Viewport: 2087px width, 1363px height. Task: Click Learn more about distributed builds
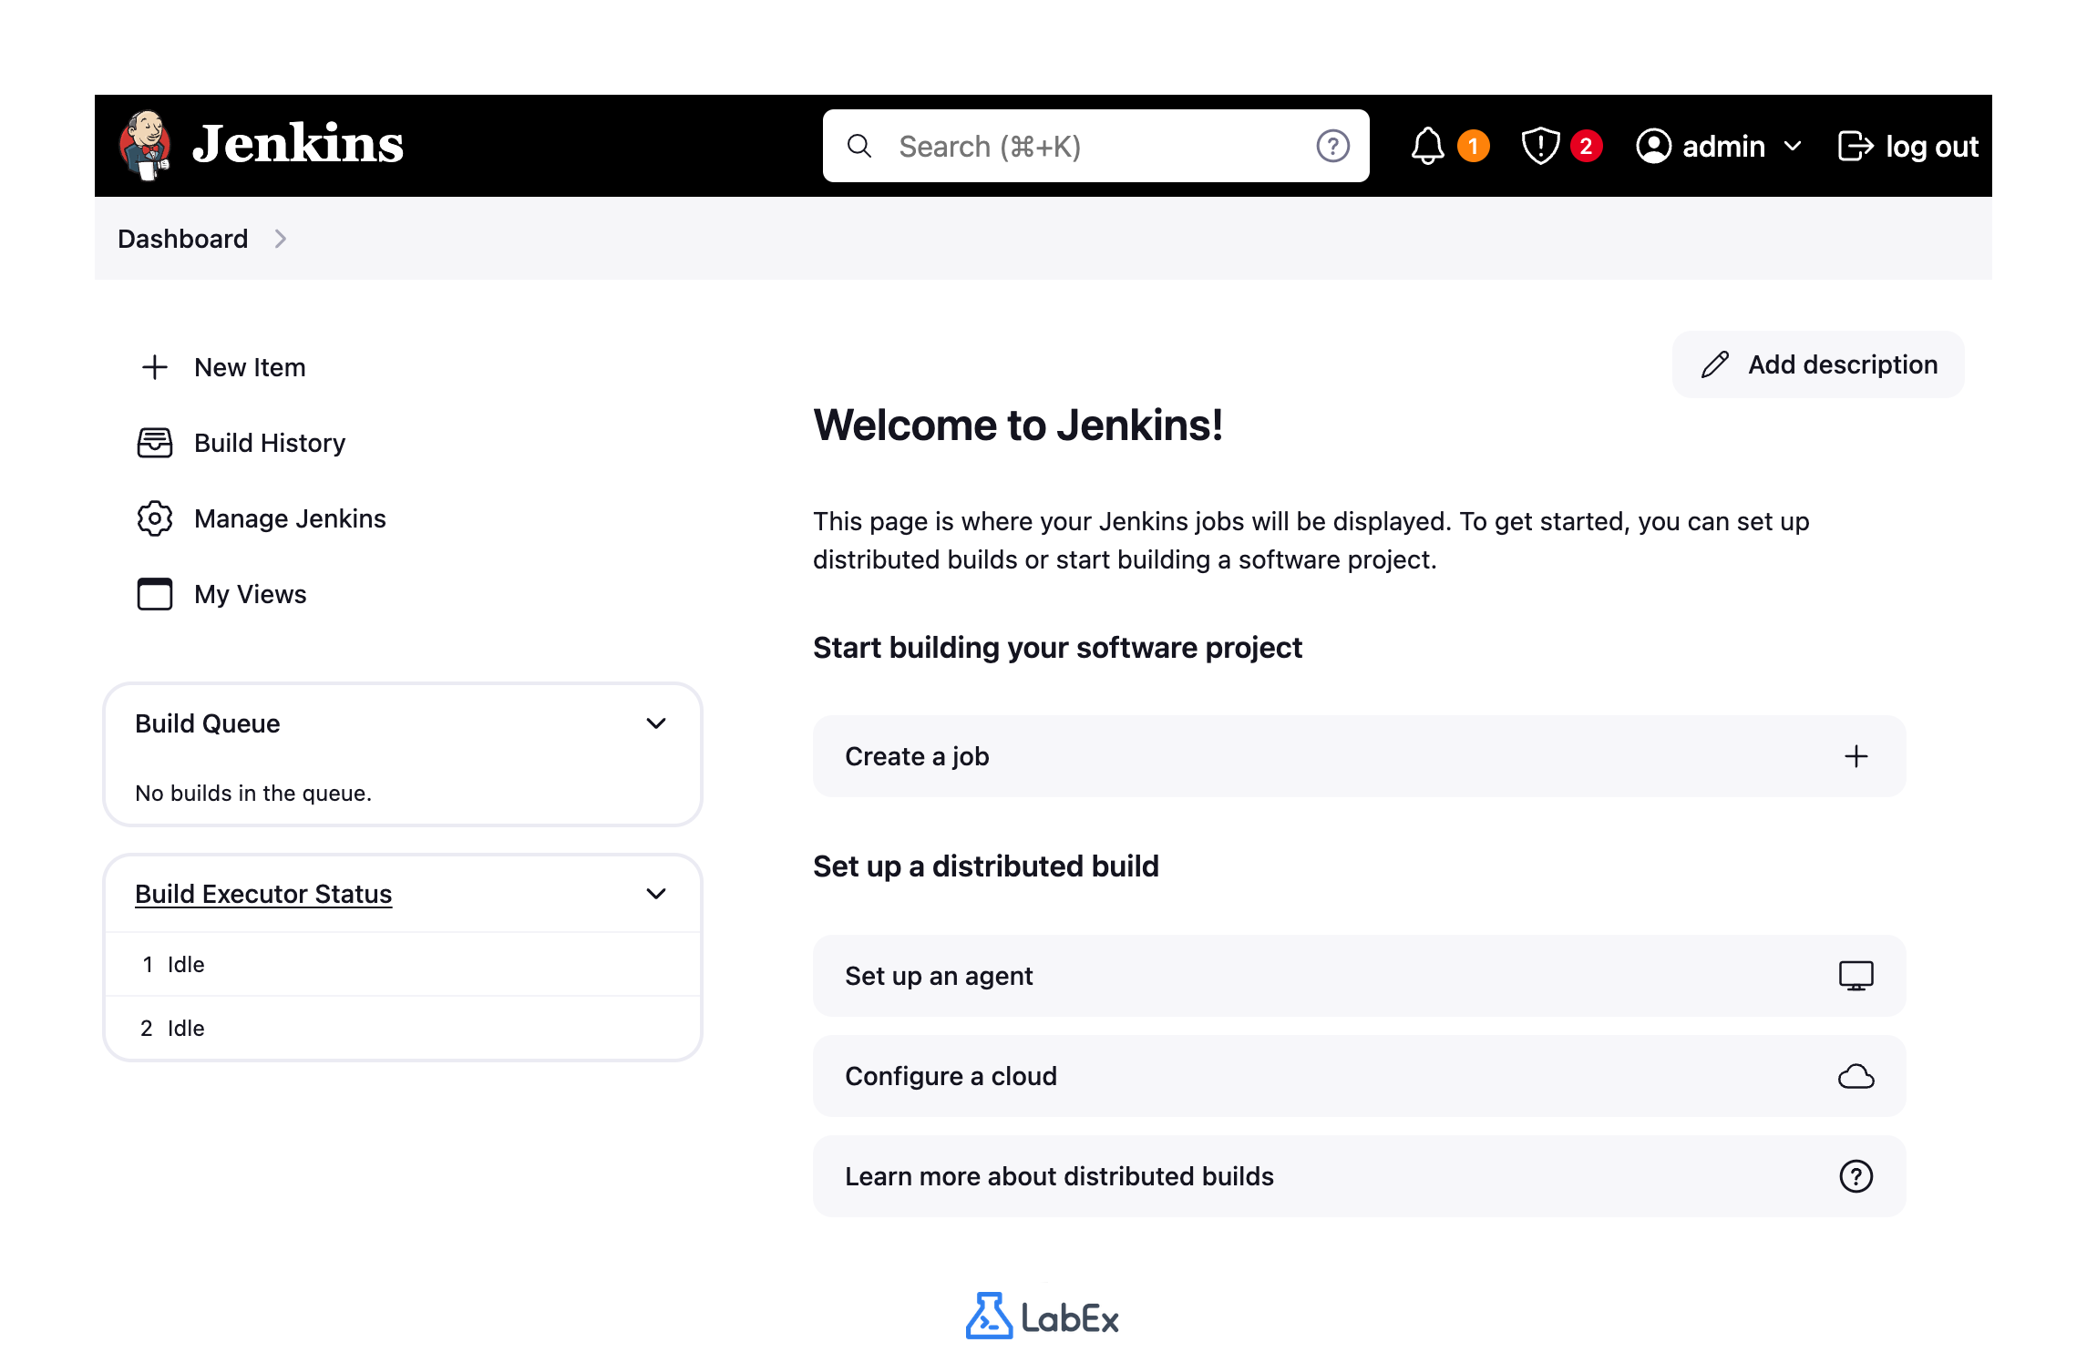(x=1358, y=1176)
